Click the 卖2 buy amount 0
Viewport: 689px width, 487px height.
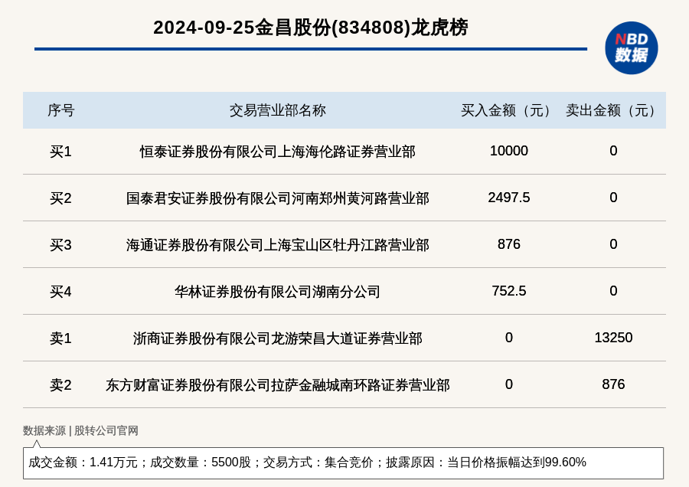(x=509, y=384)
